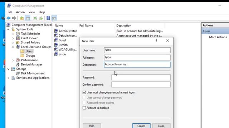This screenshot has height=128, width=229.
Task: Open the File menu
Action: [10, 12]
